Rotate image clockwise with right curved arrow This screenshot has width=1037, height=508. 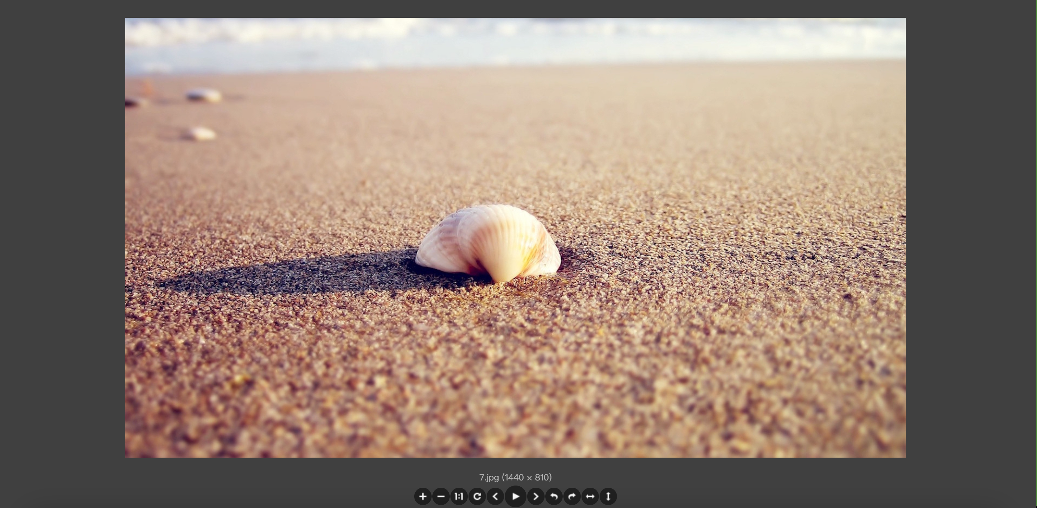(572, 496)
